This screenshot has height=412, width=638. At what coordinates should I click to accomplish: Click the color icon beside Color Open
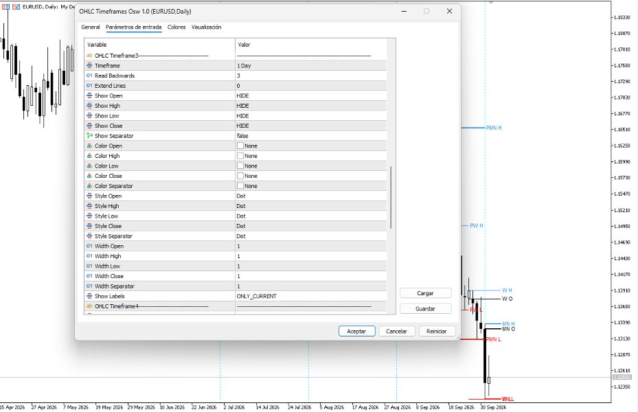89,146
